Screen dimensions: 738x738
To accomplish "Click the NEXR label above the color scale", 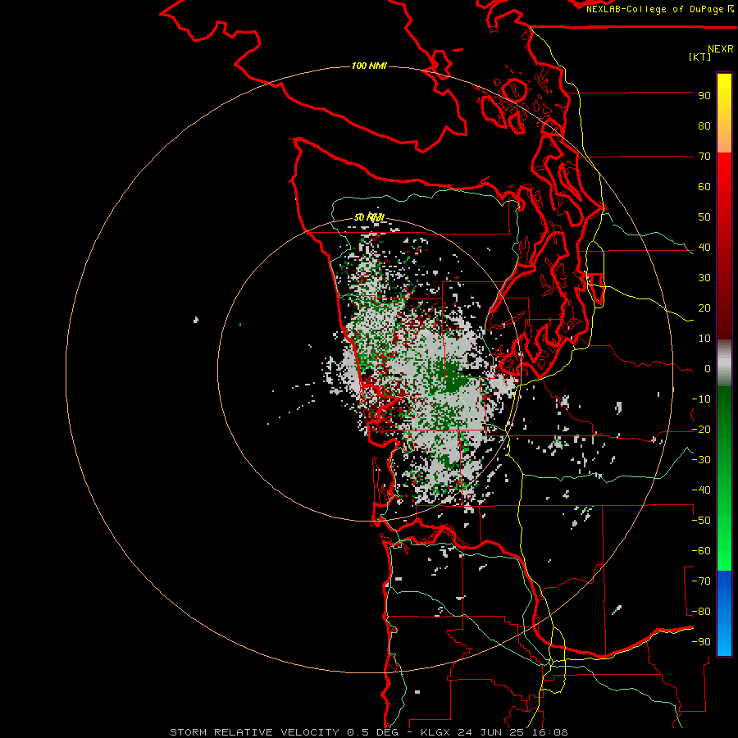I will click(720, 49).
